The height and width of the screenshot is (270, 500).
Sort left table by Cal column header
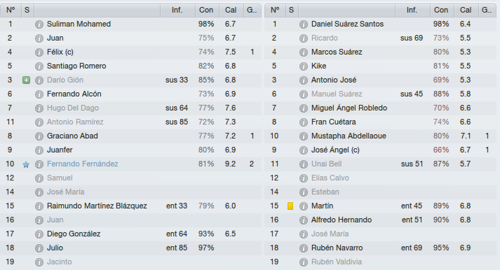231,10
